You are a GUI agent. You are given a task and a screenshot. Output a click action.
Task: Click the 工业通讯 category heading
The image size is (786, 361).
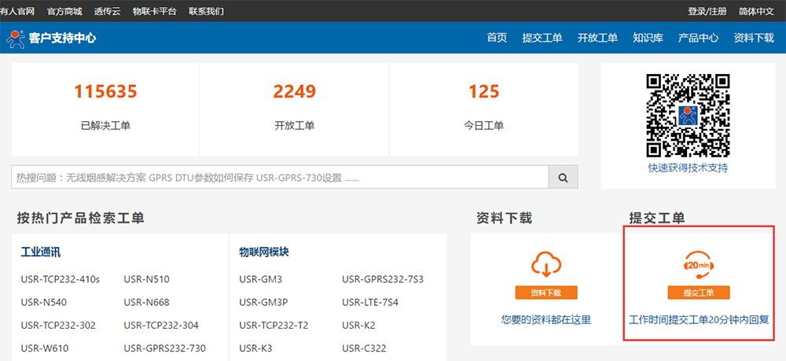tap(41, 252)
